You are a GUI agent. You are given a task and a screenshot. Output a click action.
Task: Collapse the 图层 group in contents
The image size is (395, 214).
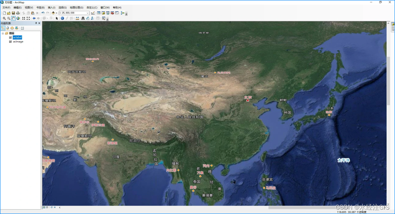3,33
